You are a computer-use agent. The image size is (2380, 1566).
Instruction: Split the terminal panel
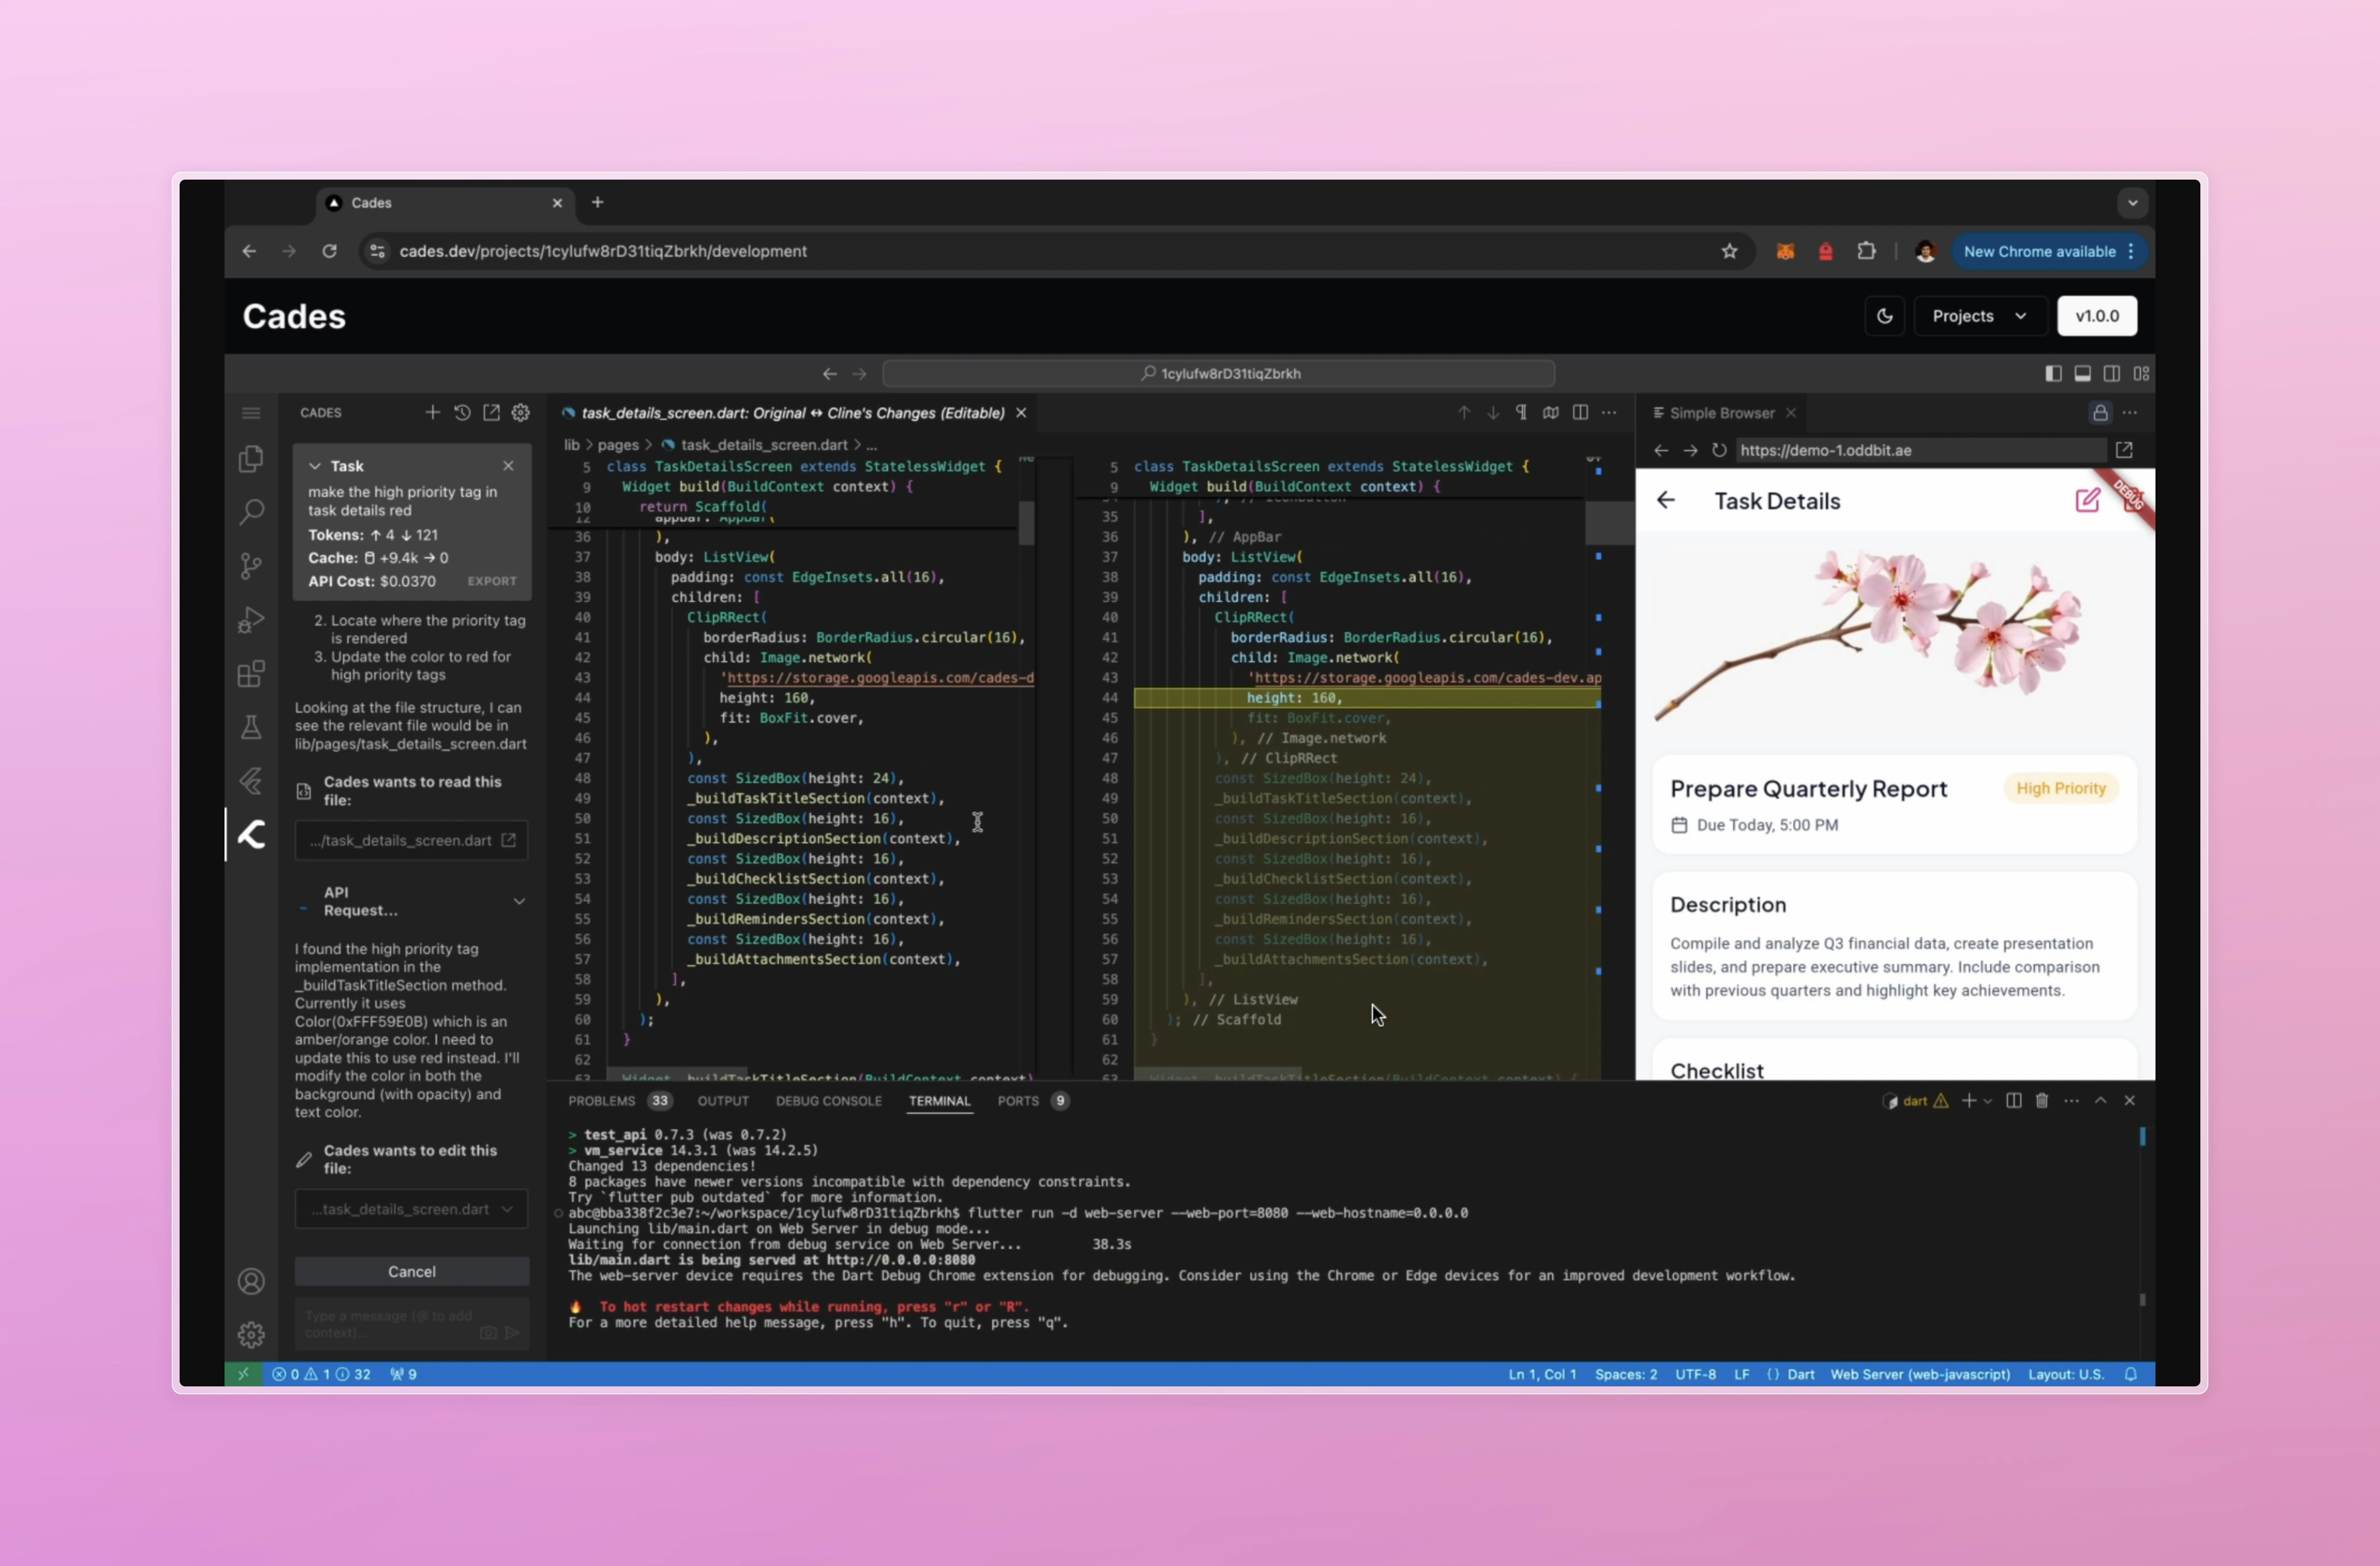tap(2014, 1100)
